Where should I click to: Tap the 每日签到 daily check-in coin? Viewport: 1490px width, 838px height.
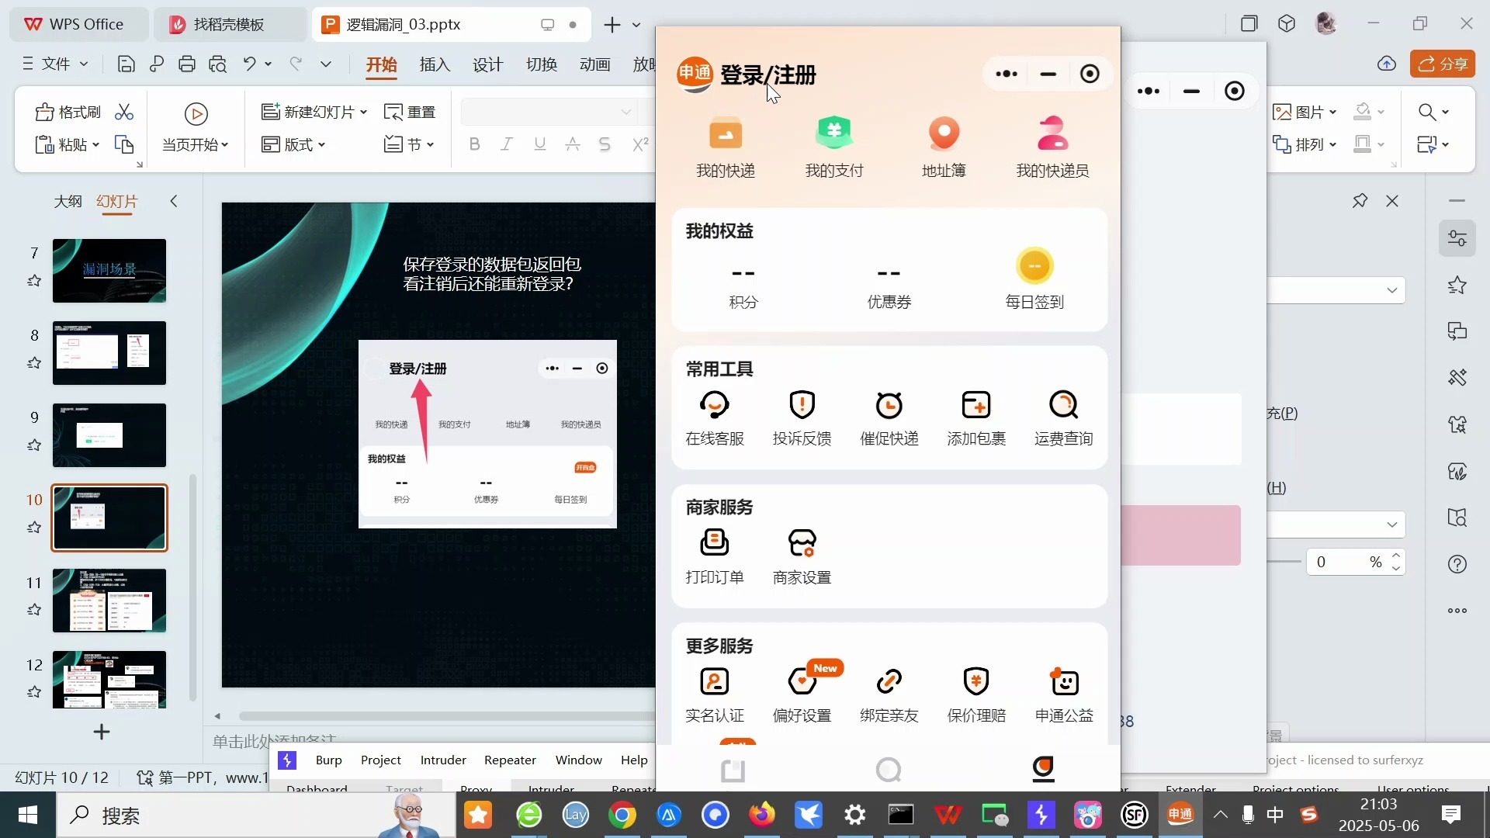1034,266
